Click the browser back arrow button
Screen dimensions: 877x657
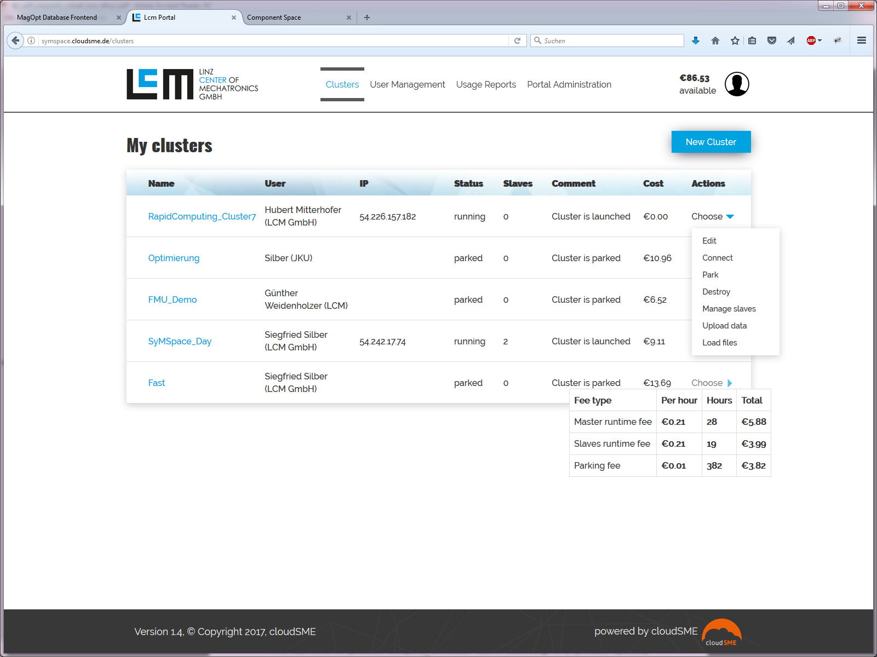[x=15, y=41]
